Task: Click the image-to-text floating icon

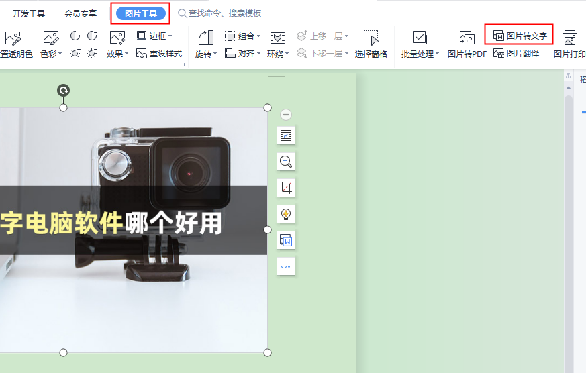Action: coord(286,240)
